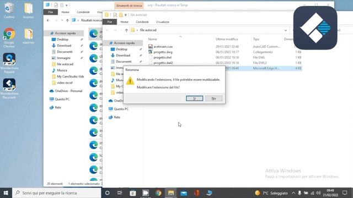Go up one level in the back search window
The height and width of the screenshot is (198, 353).
click(67, 20)
